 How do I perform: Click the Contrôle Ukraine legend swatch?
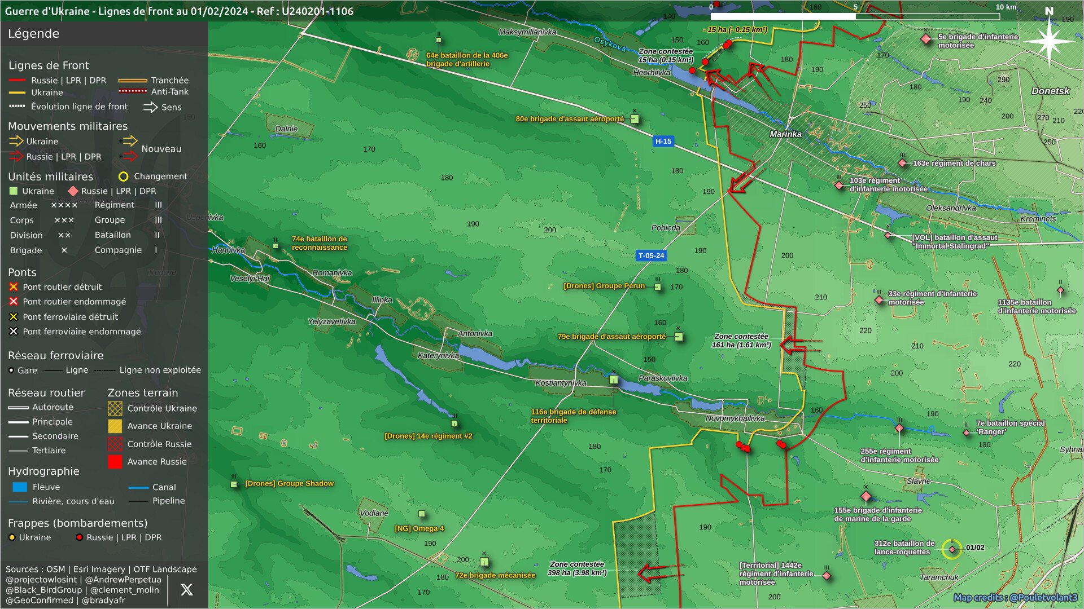[x=115, y=408]
